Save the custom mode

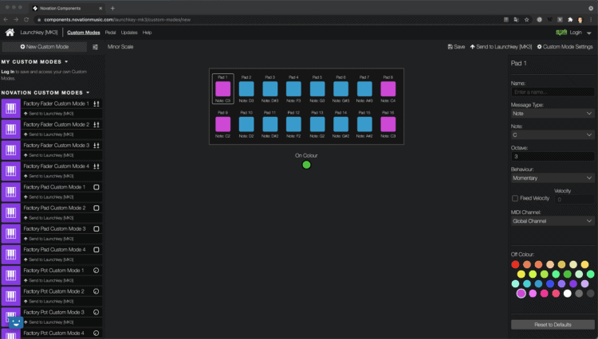(x=456, y=47)
